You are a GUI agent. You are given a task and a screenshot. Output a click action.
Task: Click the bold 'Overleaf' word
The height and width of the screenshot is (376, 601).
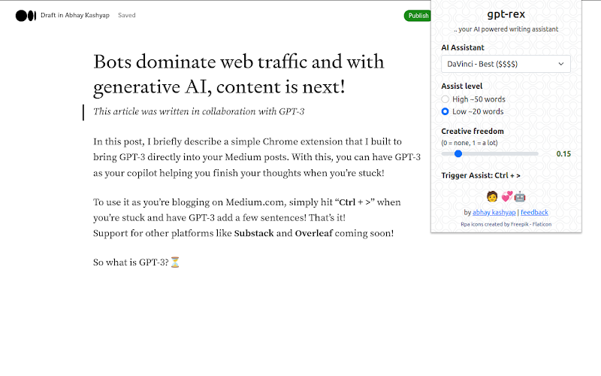[314, 233]
